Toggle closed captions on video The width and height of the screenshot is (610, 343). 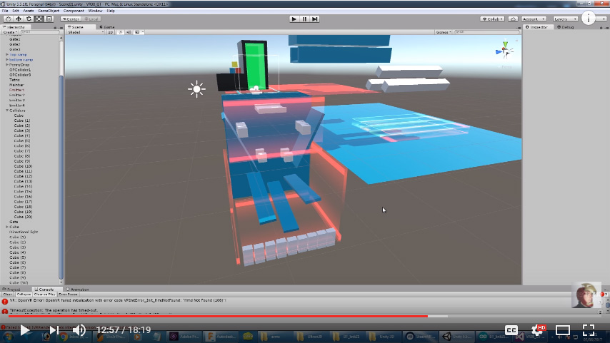point(511,330)
